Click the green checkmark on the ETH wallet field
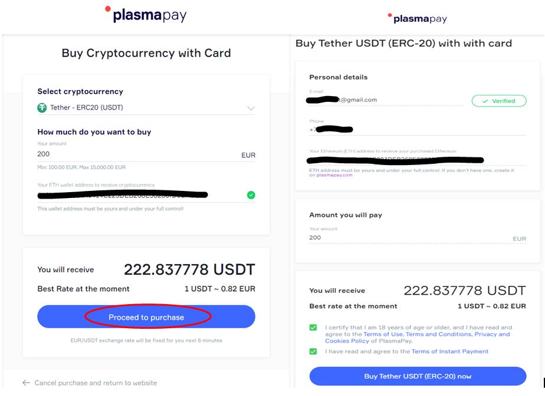The width and height of the screenshot is (545, 396). (x=250, y=194)
